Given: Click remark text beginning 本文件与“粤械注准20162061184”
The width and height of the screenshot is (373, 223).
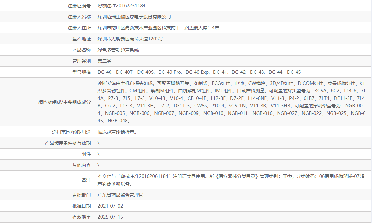Looking at the screenshot, I should (x=231, y=180).
